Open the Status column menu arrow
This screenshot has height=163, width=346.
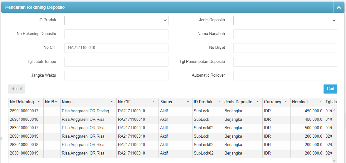tap(188, 102)
